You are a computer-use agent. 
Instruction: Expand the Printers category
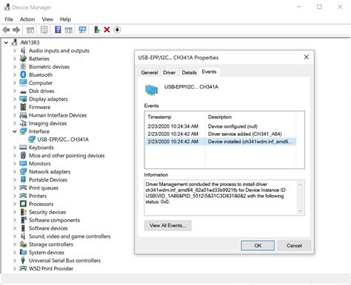[15, 196]
